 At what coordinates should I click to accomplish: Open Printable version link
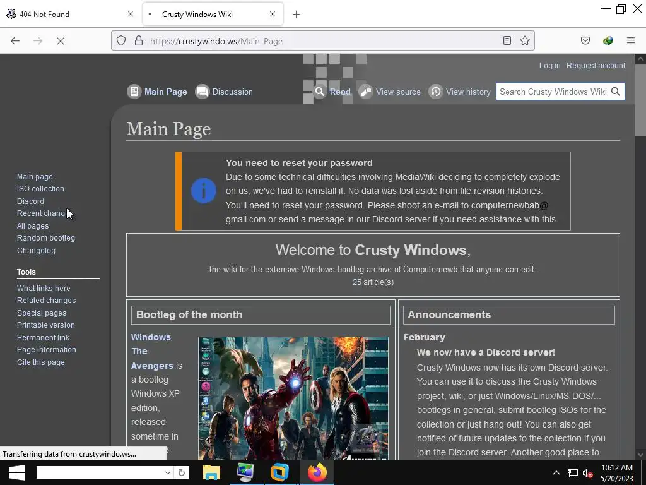pos(45,325)
